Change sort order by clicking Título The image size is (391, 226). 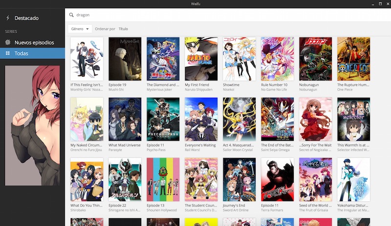tap(123, 29)
